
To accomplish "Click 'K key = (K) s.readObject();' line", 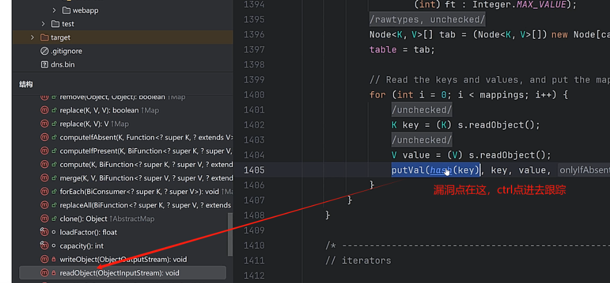I will point(466,125).
